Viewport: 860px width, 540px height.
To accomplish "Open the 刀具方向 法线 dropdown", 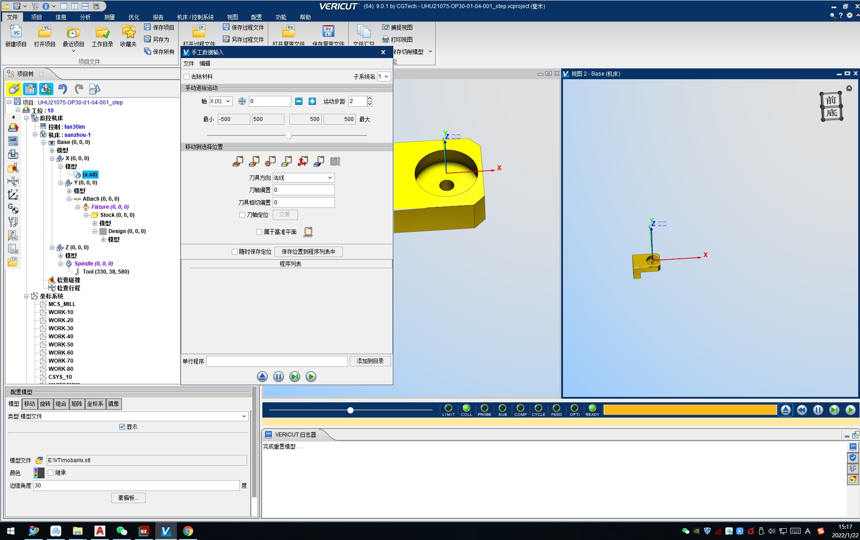I will pos(304,178).
